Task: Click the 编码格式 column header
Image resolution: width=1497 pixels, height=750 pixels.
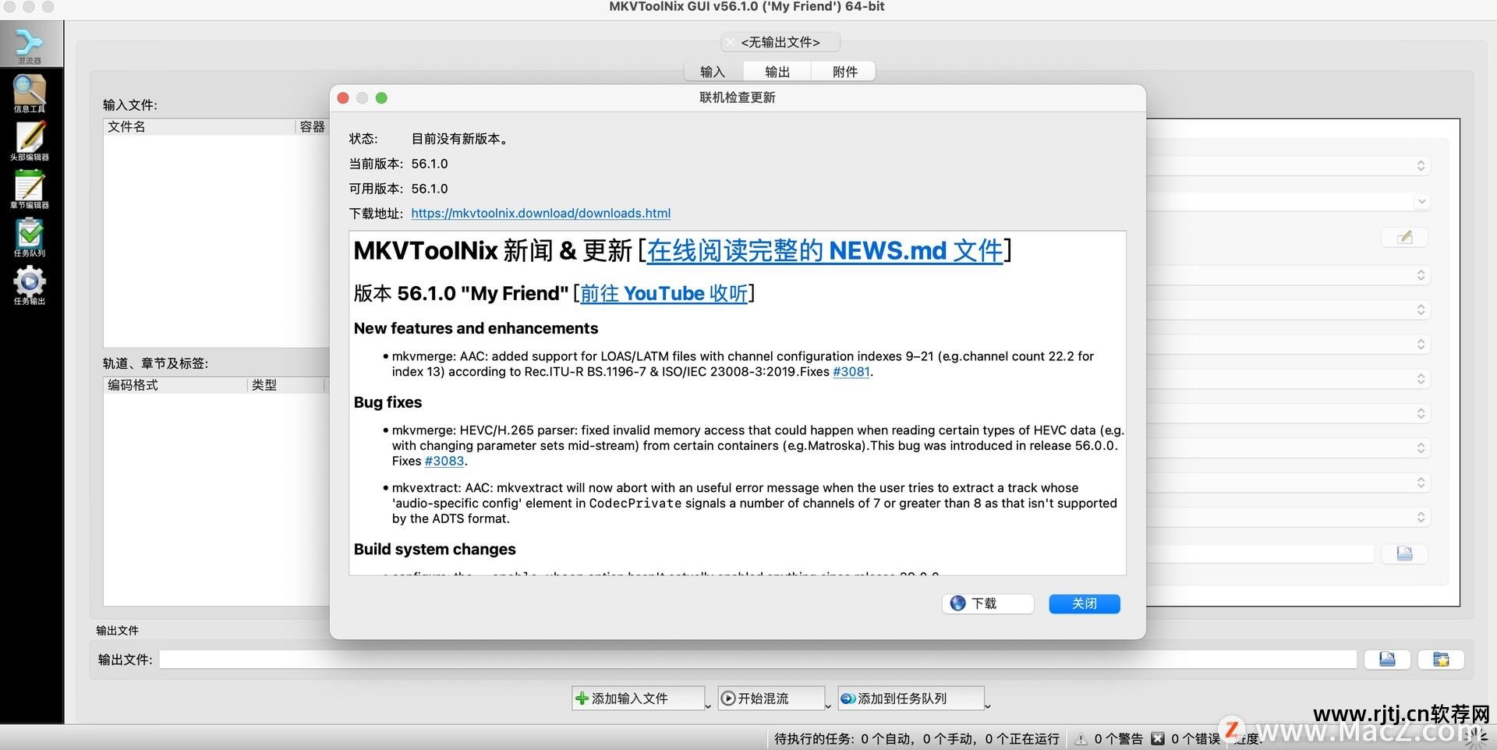Action: pyautogui.click(x=175, y=385)
